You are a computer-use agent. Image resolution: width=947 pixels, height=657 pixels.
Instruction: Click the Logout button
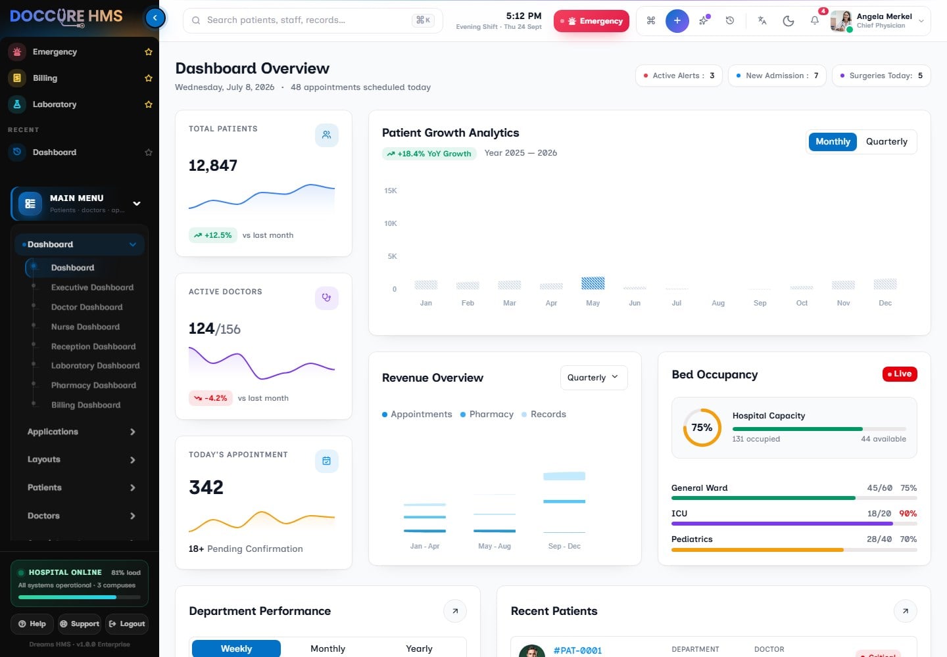(127, 624)
